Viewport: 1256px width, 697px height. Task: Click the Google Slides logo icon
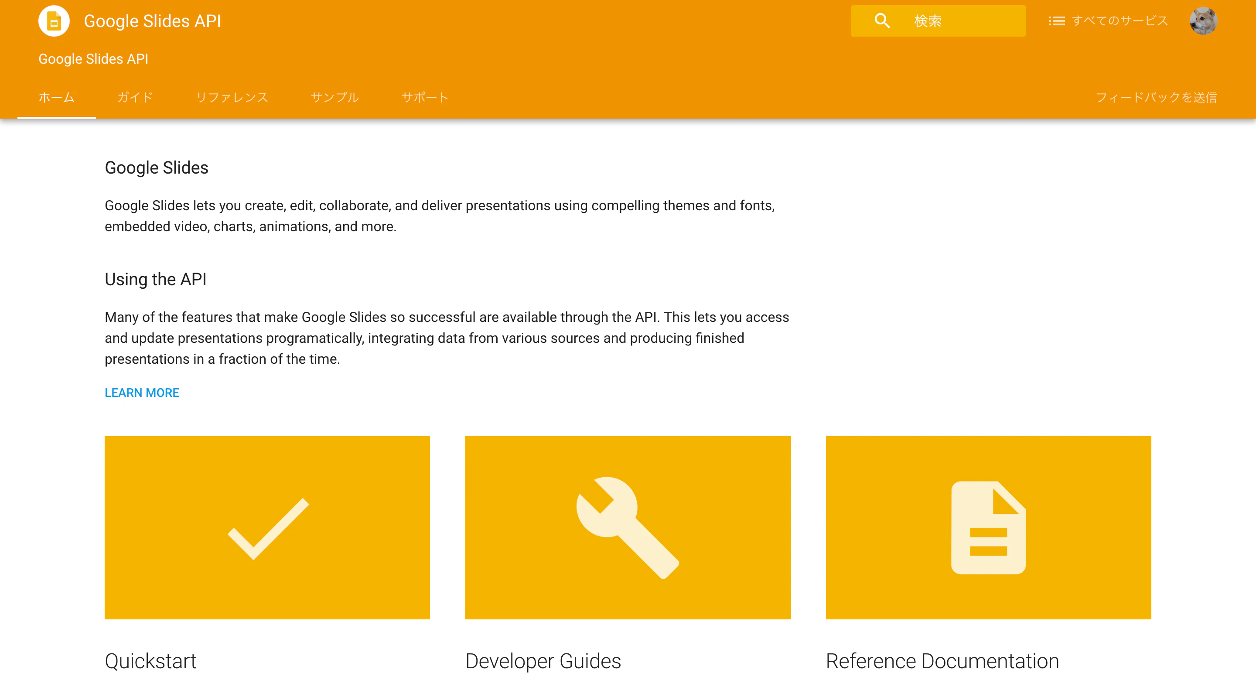(54, 21)
